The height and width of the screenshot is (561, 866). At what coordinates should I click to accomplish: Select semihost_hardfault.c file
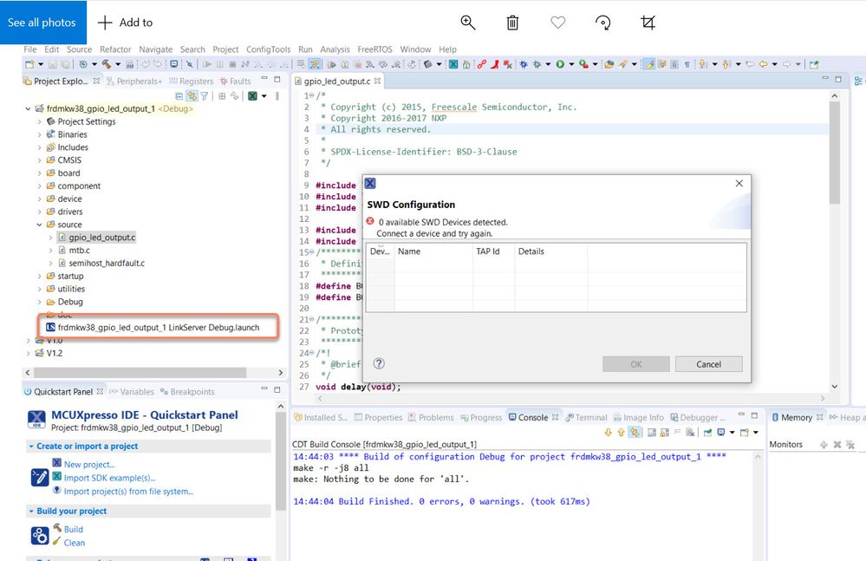(107, 264)
